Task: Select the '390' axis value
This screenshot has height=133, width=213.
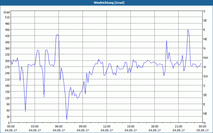Action: (x=8, y=42)
